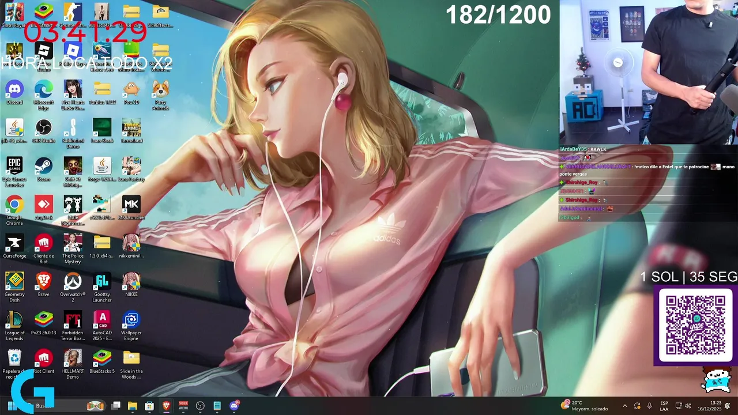
Task: Switch to Brave in the taskbar
Action: click(166, 406)
